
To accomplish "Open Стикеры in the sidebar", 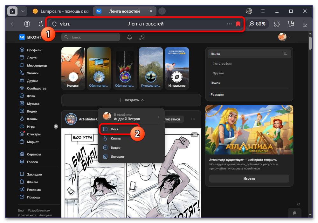I will pyautogui.click(x=30, y=134).
